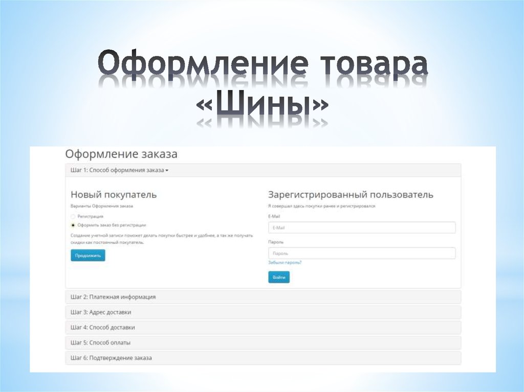
Task: Select the Новый покупатель section heading
Action: [114, 195]
